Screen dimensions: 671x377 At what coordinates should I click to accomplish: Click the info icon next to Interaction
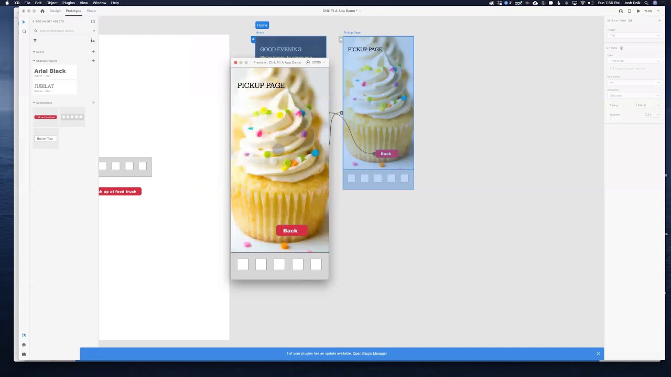click(x=630, y=21)
